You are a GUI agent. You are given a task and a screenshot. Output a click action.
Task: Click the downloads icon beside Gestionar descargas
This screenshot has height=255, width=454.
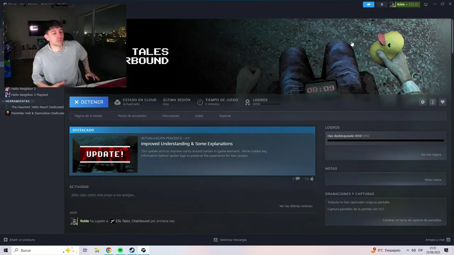pos(216,240)
